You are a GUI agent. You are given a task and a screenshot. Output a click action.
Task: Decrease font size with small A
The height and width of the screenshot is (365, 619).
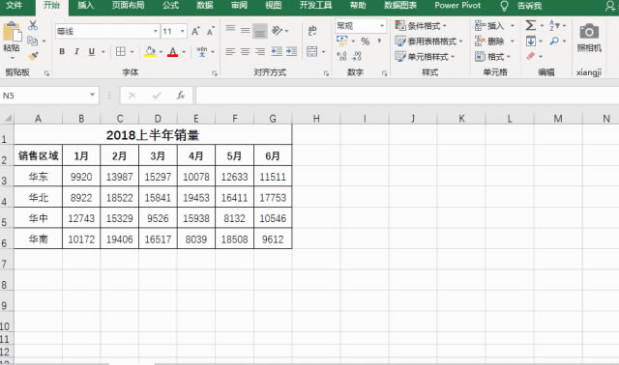click(210, 31)
